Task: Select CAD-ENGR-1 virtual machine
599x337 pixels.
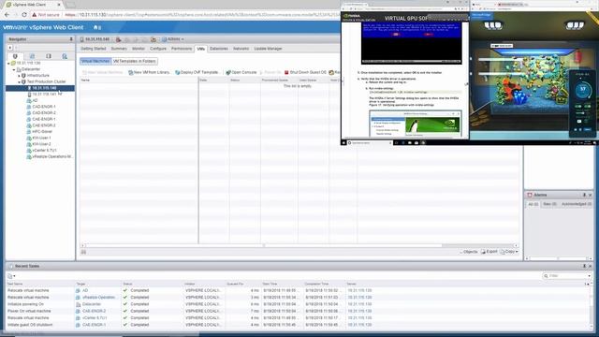Action: [44, 107]
